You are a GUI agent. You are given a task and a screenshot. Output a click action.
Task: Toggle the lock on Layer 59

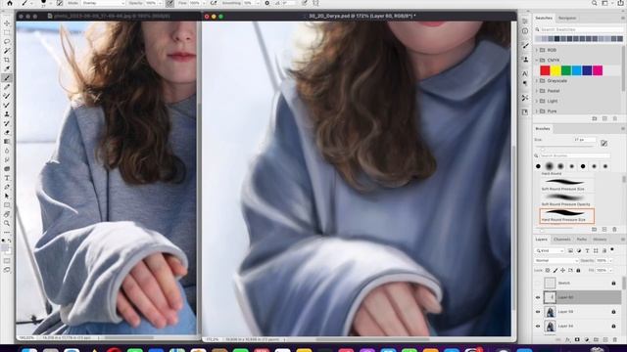[x=613, y=312]
